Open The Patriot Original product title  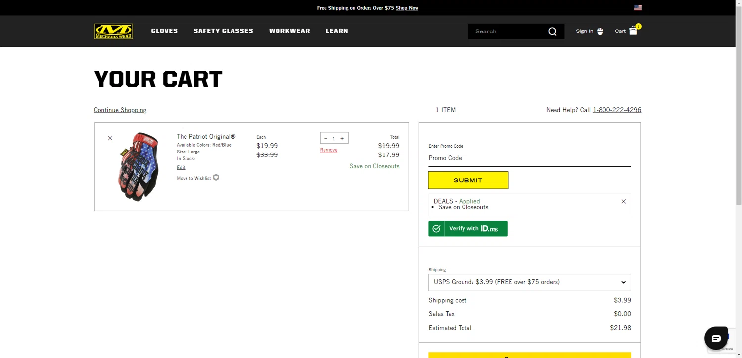point(206,137)
